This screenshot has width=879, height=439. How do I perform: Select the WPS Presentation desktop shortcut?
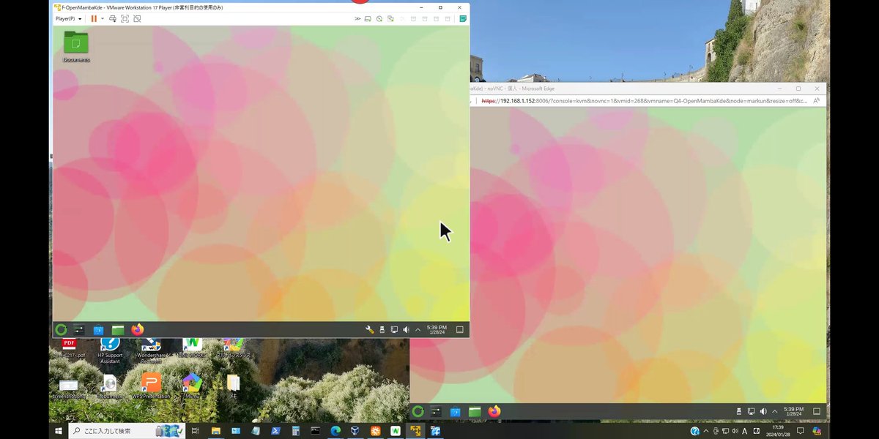click(151, 386)
